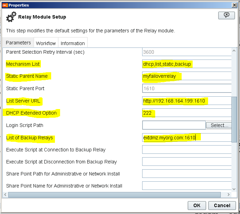
Task: Click the List Server URL field
Action: point(187,101)
